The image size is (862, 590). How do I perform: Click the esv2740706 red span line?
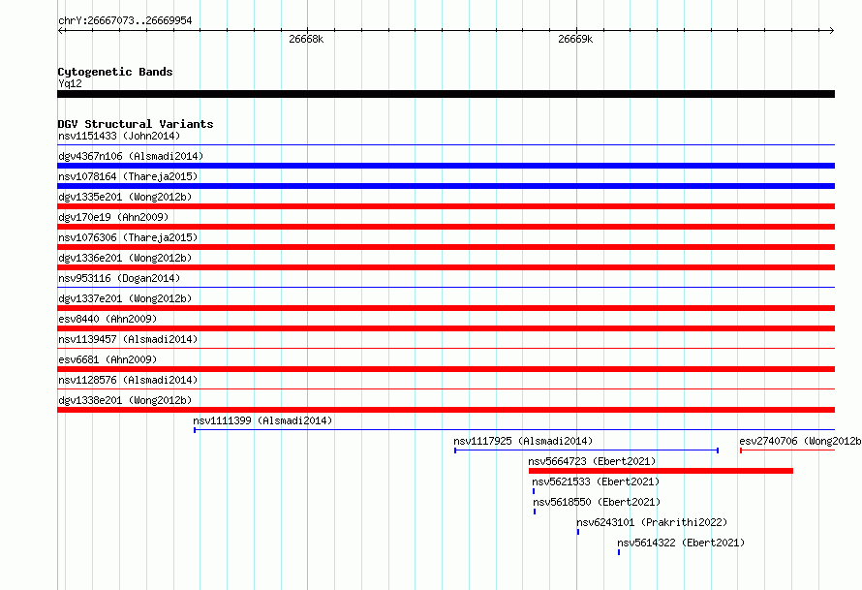click(x=787, y=450)
